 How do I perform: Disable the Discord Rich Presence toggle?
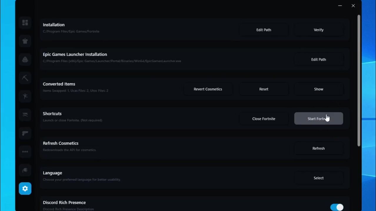pos(337,207)
